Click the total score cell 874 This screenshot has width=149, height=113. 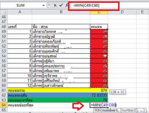click(99, 90)
